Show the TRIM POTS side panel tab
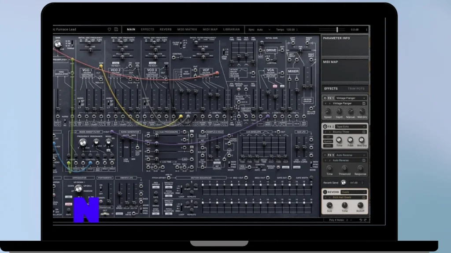The width and height of the screenshot is (451, 253). pos(356,89)
